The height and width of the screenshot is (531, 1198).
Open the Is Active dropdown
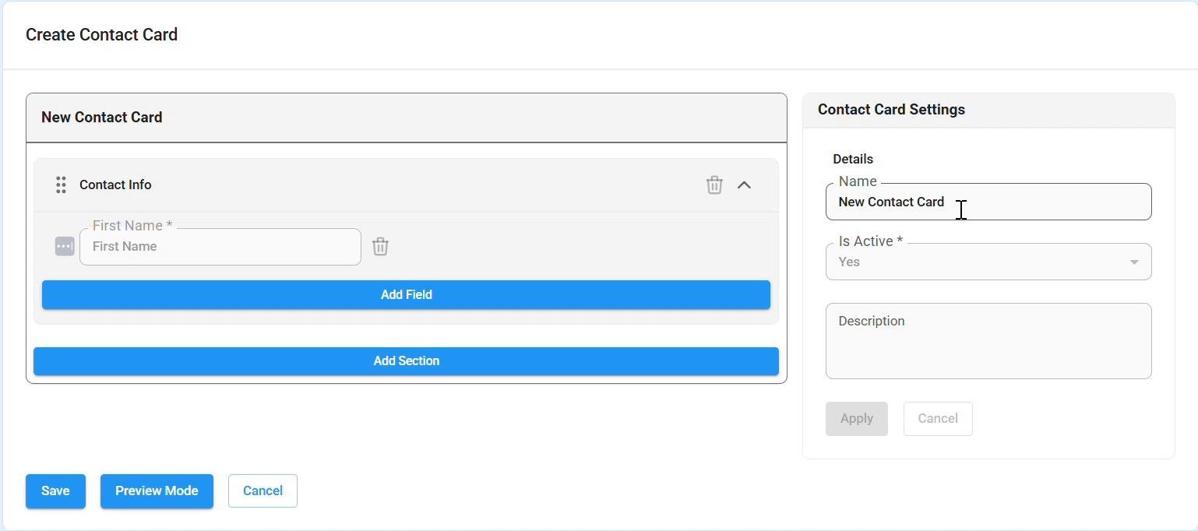tap(988, 262)
